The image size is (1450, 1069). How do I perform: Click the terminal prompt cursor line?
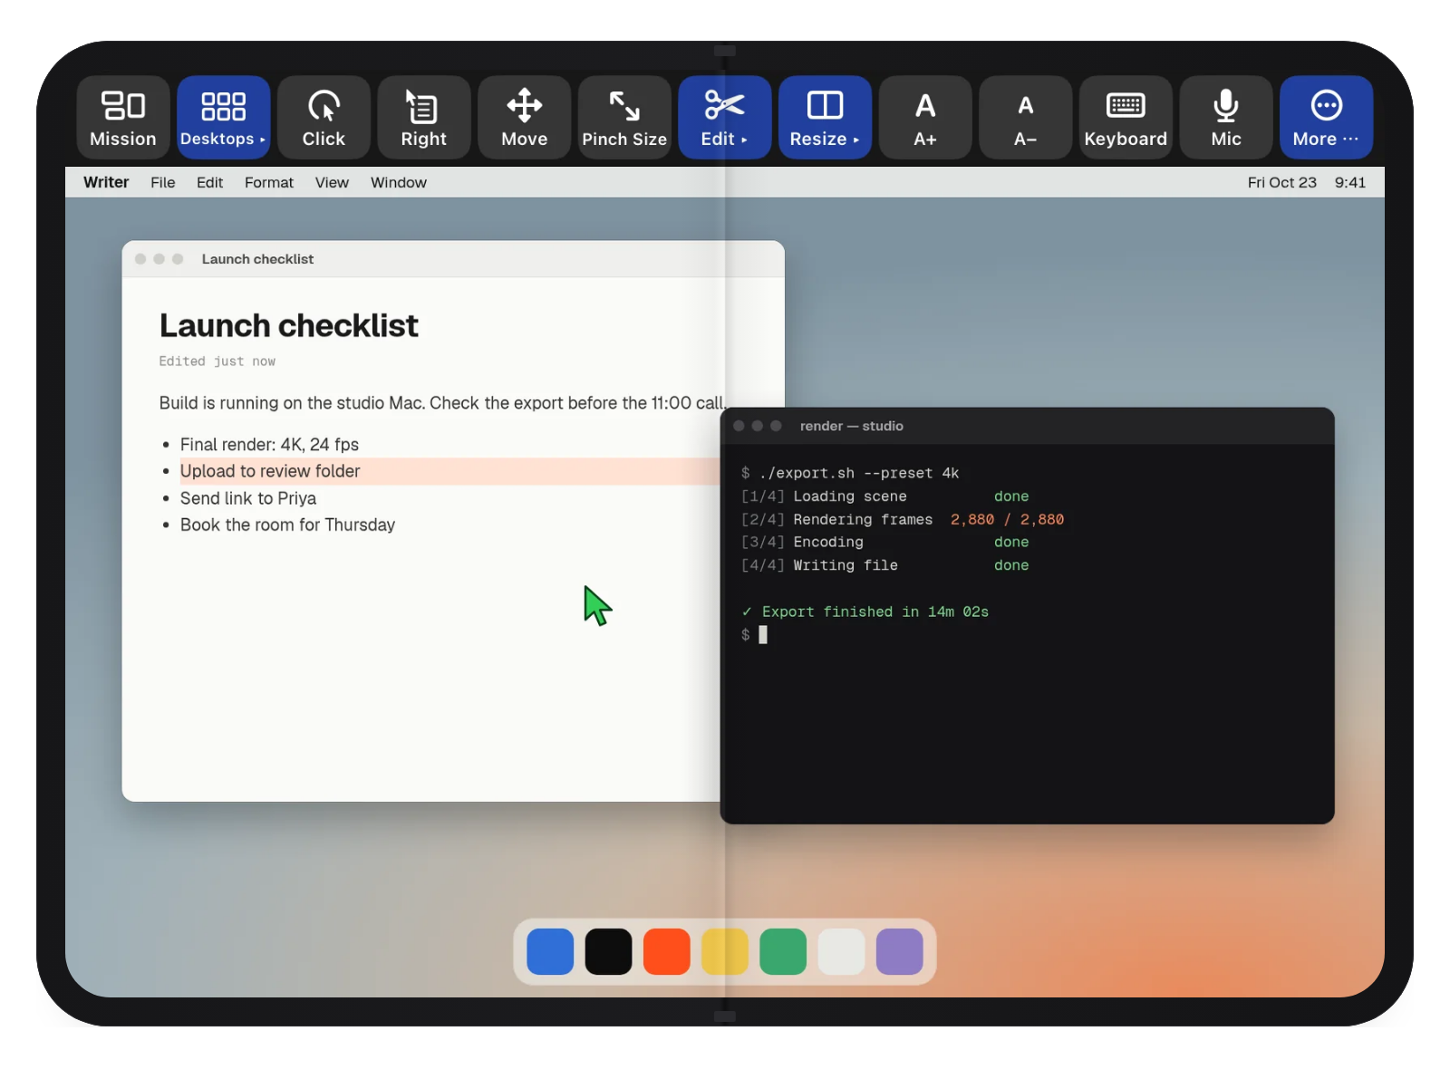[x=754, y=635]
